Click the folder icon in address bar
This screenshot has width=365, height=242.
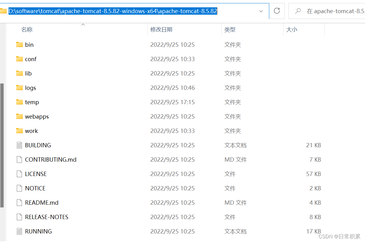point(3,11)
